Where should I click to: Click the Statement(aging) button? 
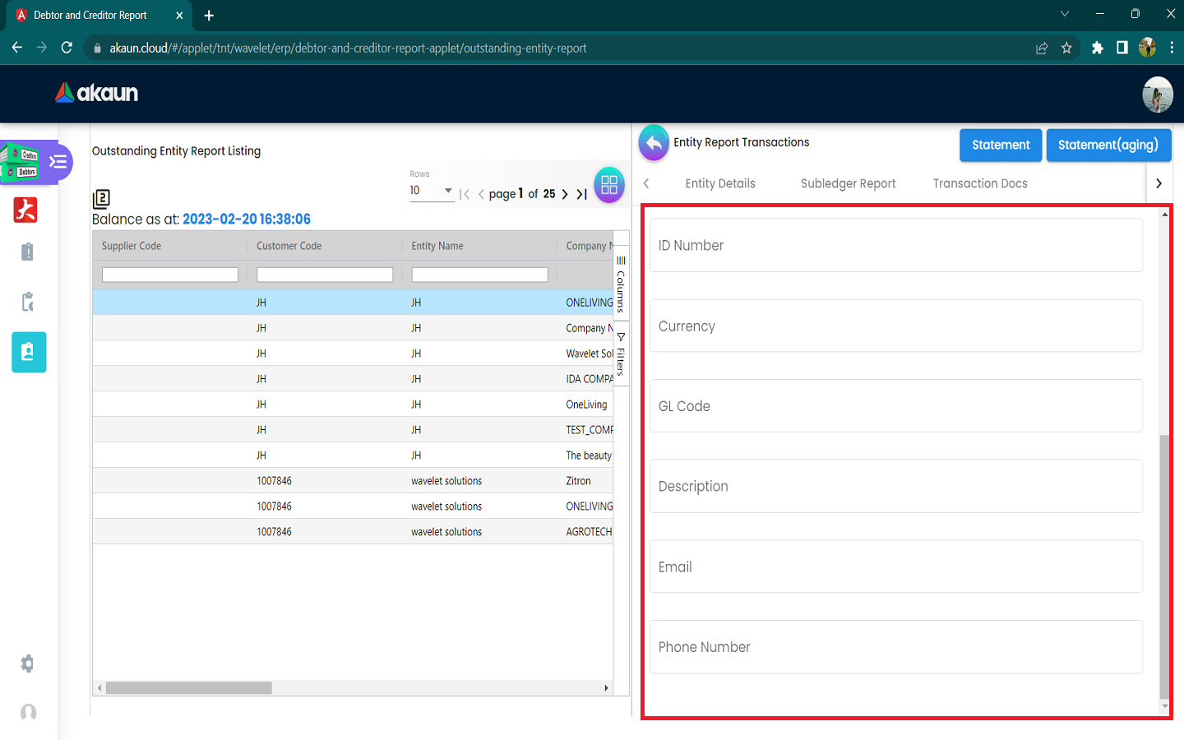pyautogui.click(x=1108, y=145)
